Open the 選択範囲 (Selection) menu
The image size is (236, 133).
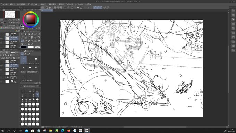pos(52,5)
